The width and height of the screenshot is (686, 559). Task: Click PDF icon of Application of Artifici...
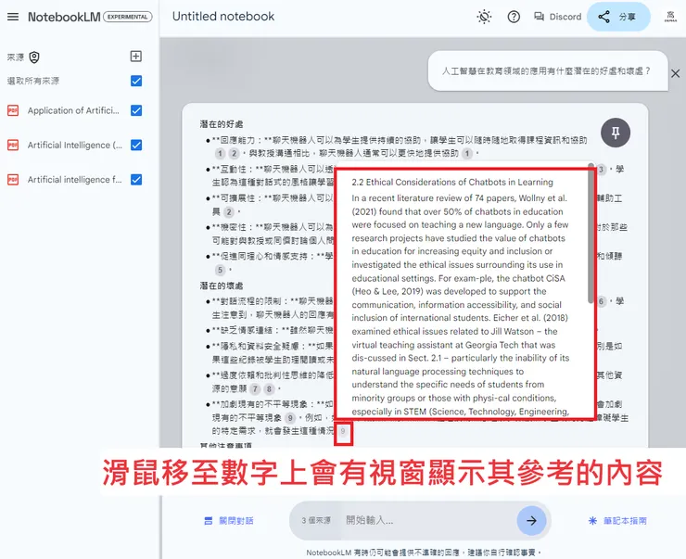click(13, 110)
